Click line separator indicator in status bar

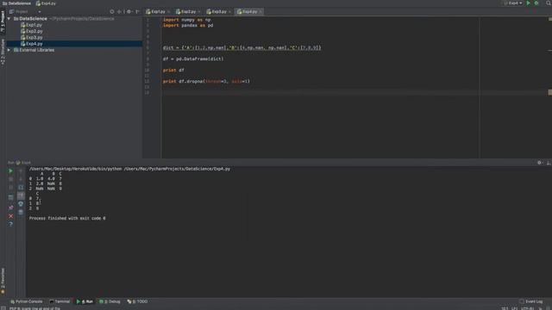[514, 308]
